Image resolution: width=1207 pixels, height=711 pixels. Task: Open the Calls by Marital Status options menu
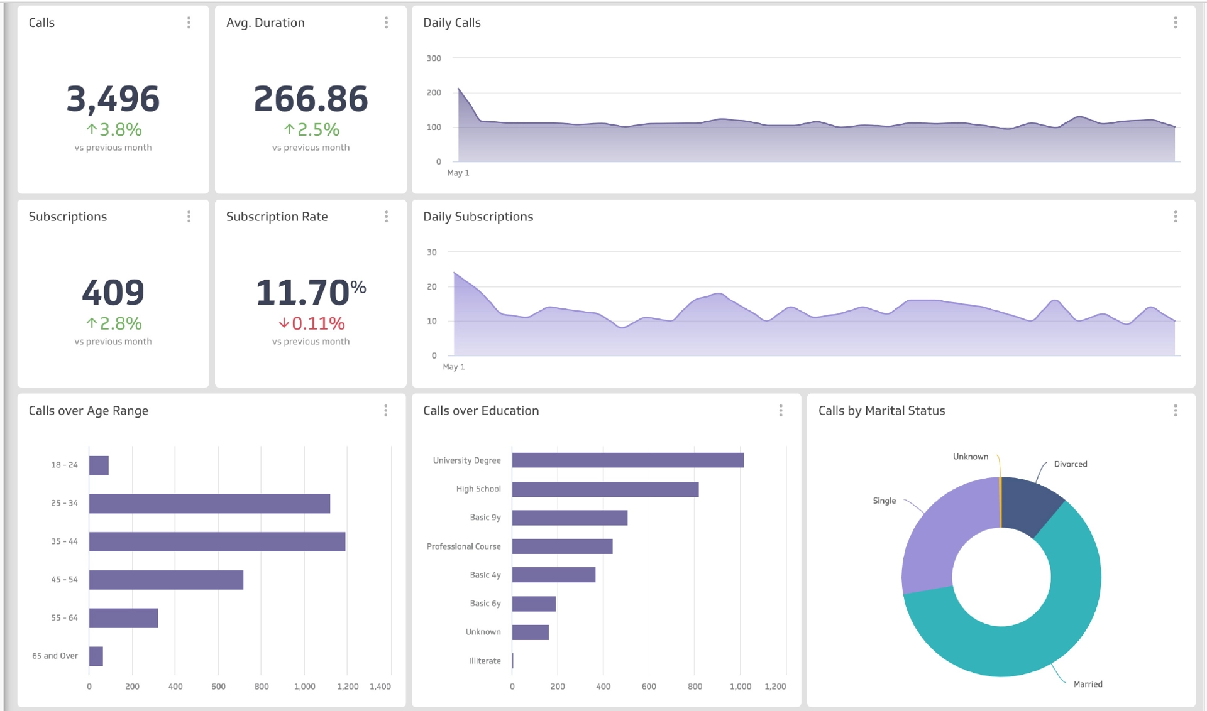1175,411
